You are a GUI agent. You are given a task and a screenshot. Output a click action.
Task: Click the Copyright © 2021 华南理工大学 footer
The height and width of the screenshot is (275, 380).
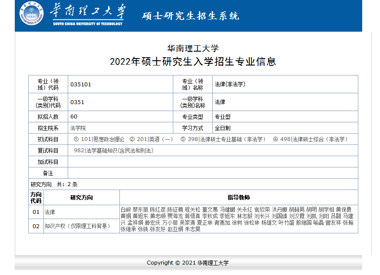click(x=188, y=263)
